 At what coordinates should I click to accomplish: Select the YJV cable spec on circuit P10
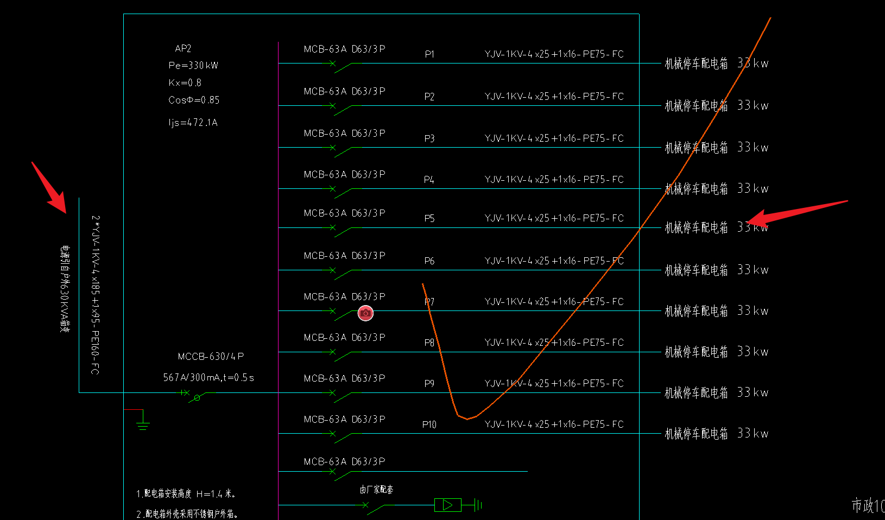point(554,424)
